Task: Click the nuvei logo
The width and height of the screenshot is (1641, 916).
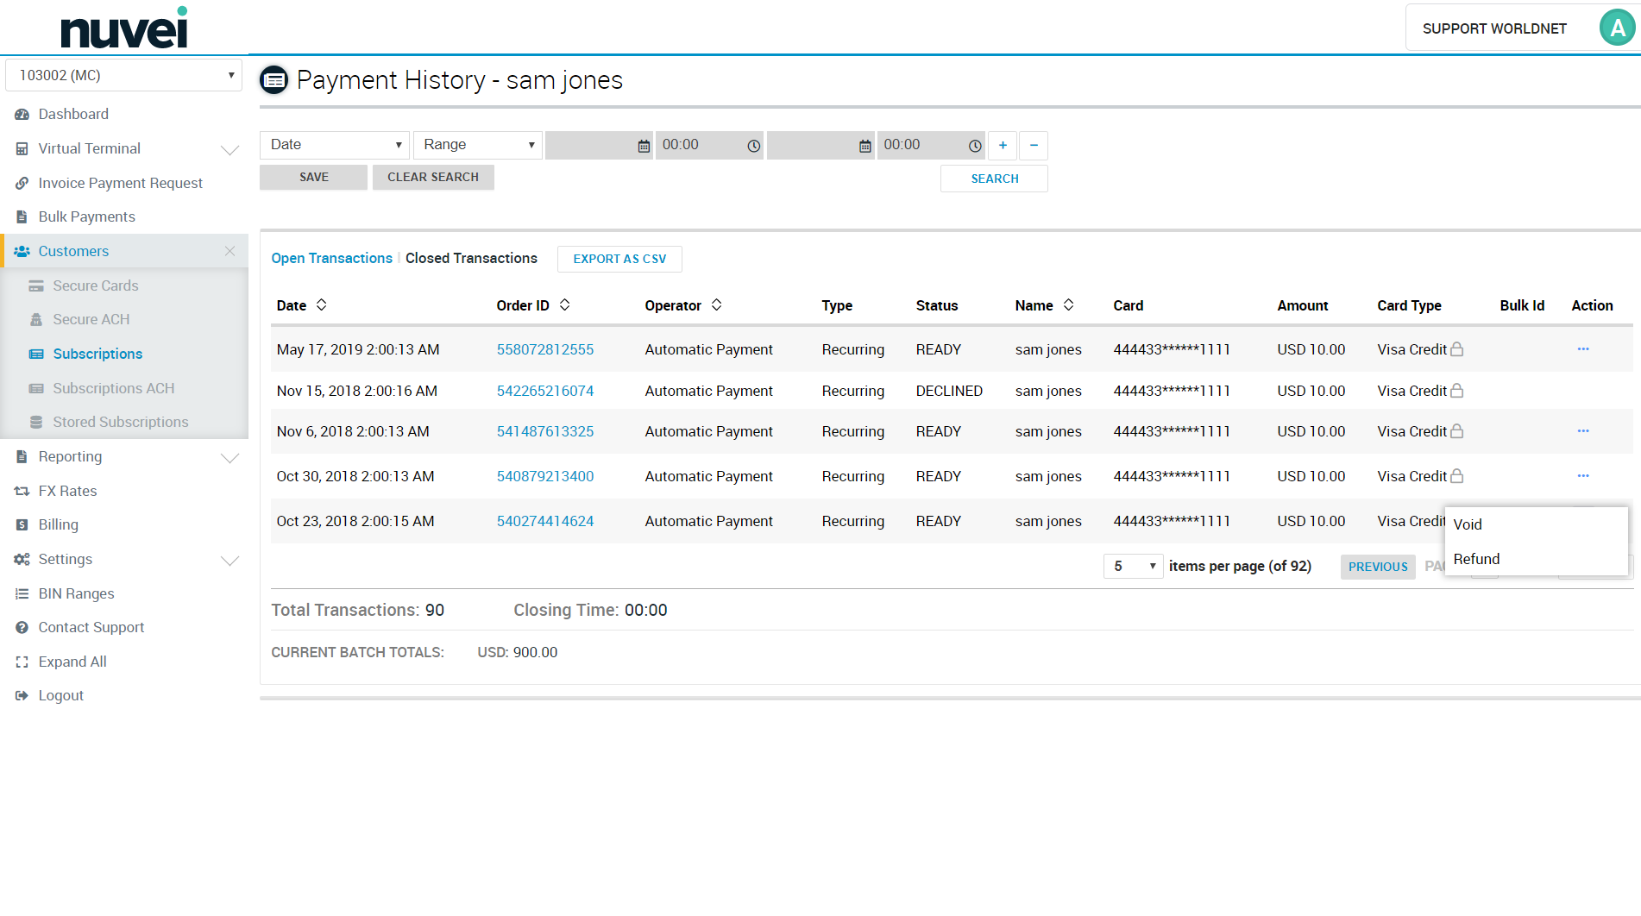Action: [x=124, y=28]
